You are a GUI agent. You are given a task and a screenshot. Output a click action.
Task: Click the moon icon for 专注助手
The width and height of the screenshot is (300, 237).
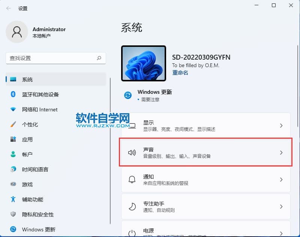[132, 207]
